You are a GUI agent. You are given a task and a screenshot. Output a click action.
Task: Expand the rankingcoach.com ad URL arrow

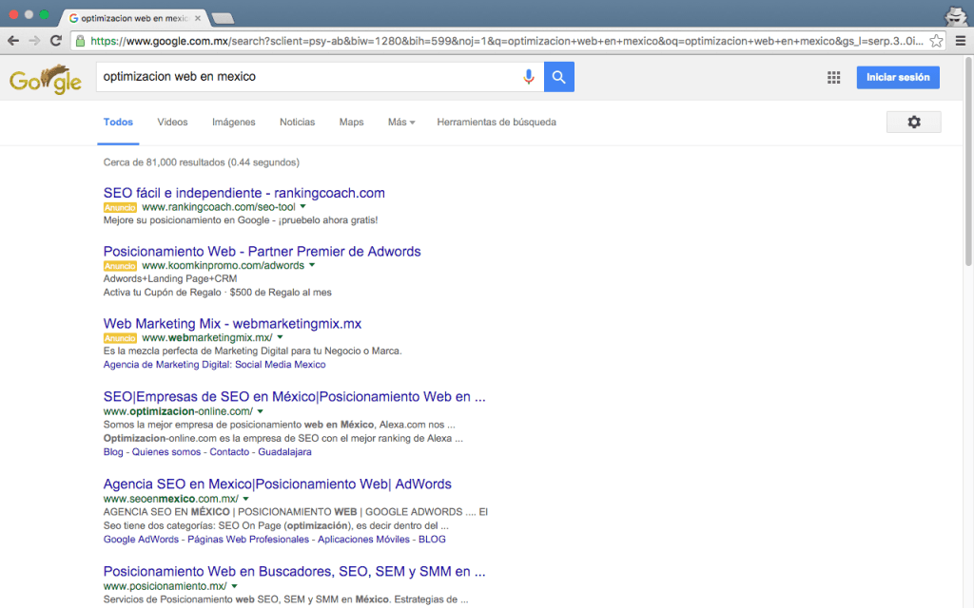[x=303, y=206]
